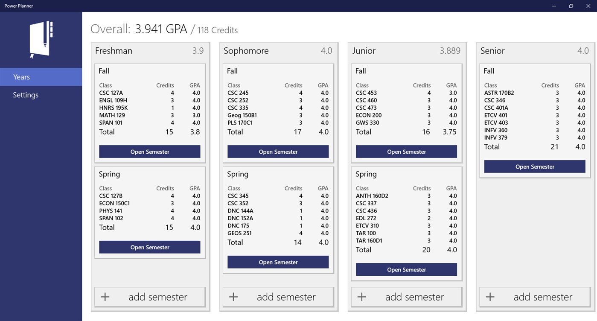Open Settings from the sidebar
This screenshot has width=597, height=321.
coord(25,94)
